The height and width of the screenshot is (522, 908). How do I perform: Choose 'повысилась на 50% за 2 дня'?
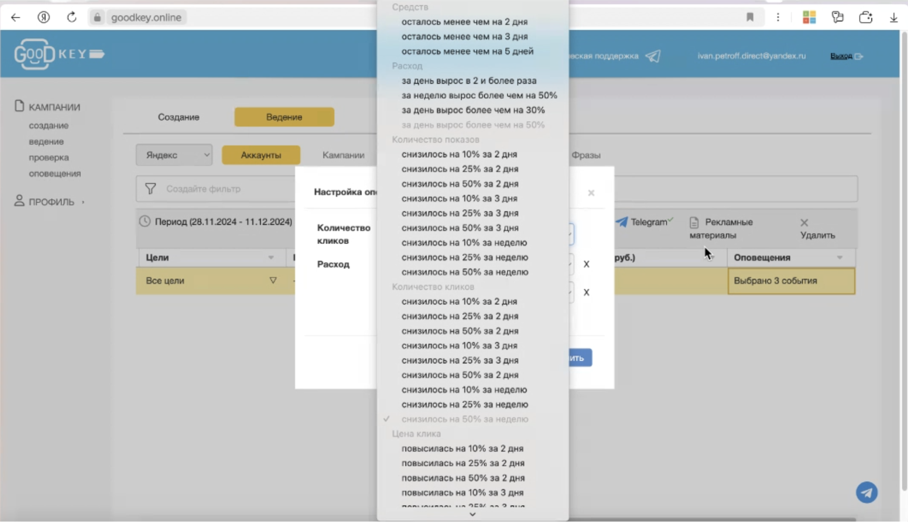pyautogui.click(x=463, y=478)
